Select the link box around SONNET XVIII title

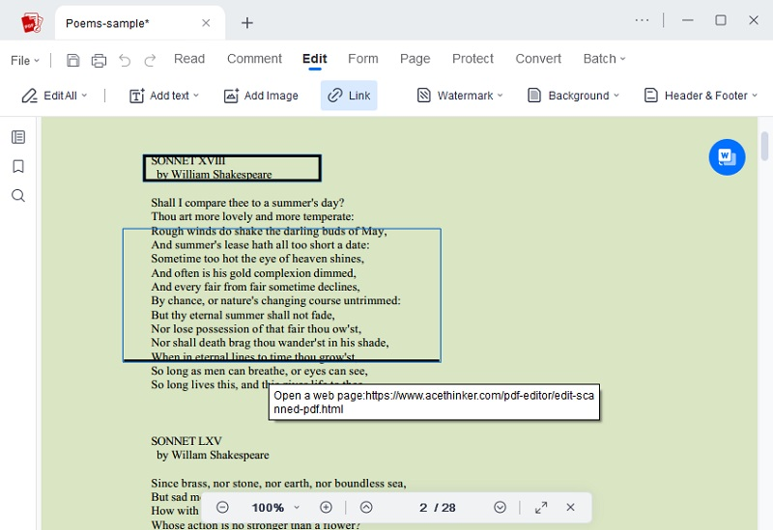(x=232, y=168)
